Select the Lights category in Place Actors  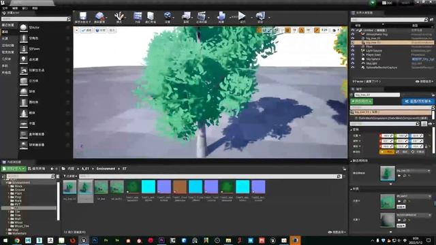[x=5, y=39]
